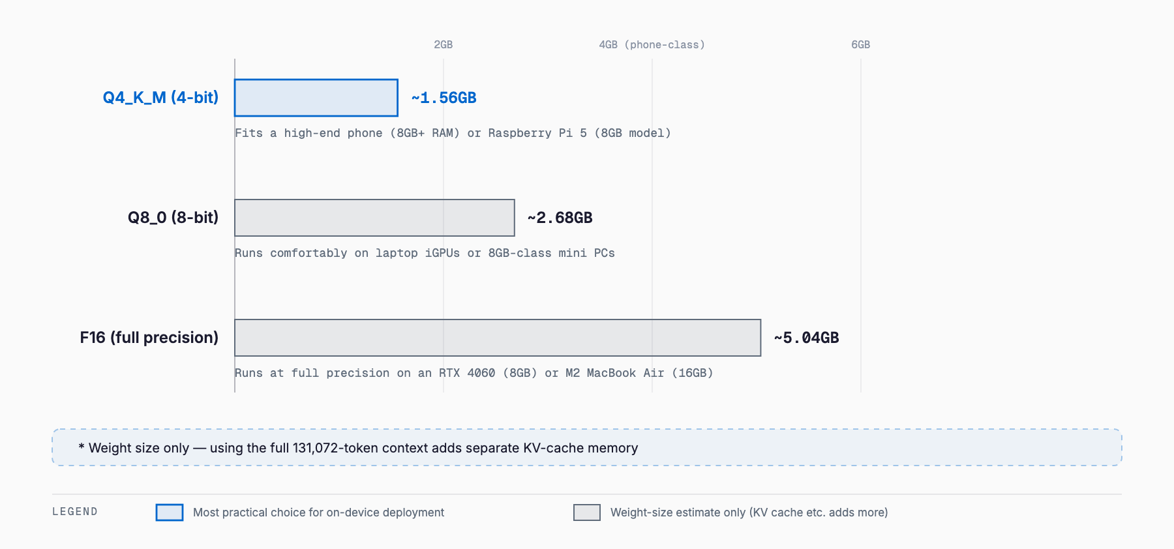Click the ~2.68GB value label
This screenshot has height=549, width=1174.
tap(560, 218)
